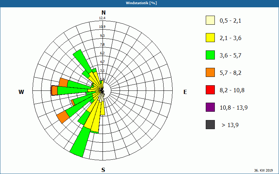Click the long green south-southwest wind bar
This screenshot has width=279, height=174.
click(x=80, y=142)
